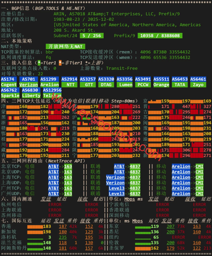Select the AS1299 badge
Screen dimensions: 212x256
50,79
